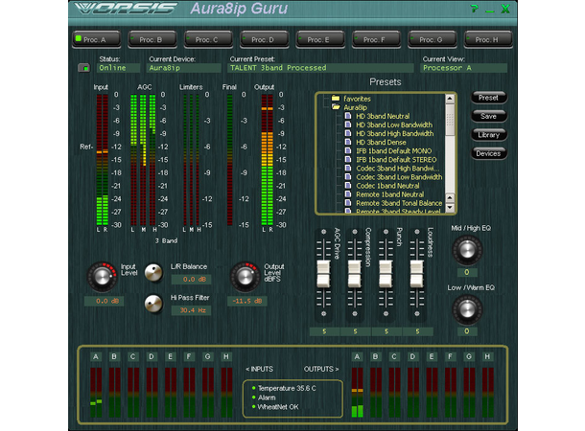Switch to the Proc. A processor tab
The height and width of the screenshot is (431, 585).
click(x=97, y=39)
